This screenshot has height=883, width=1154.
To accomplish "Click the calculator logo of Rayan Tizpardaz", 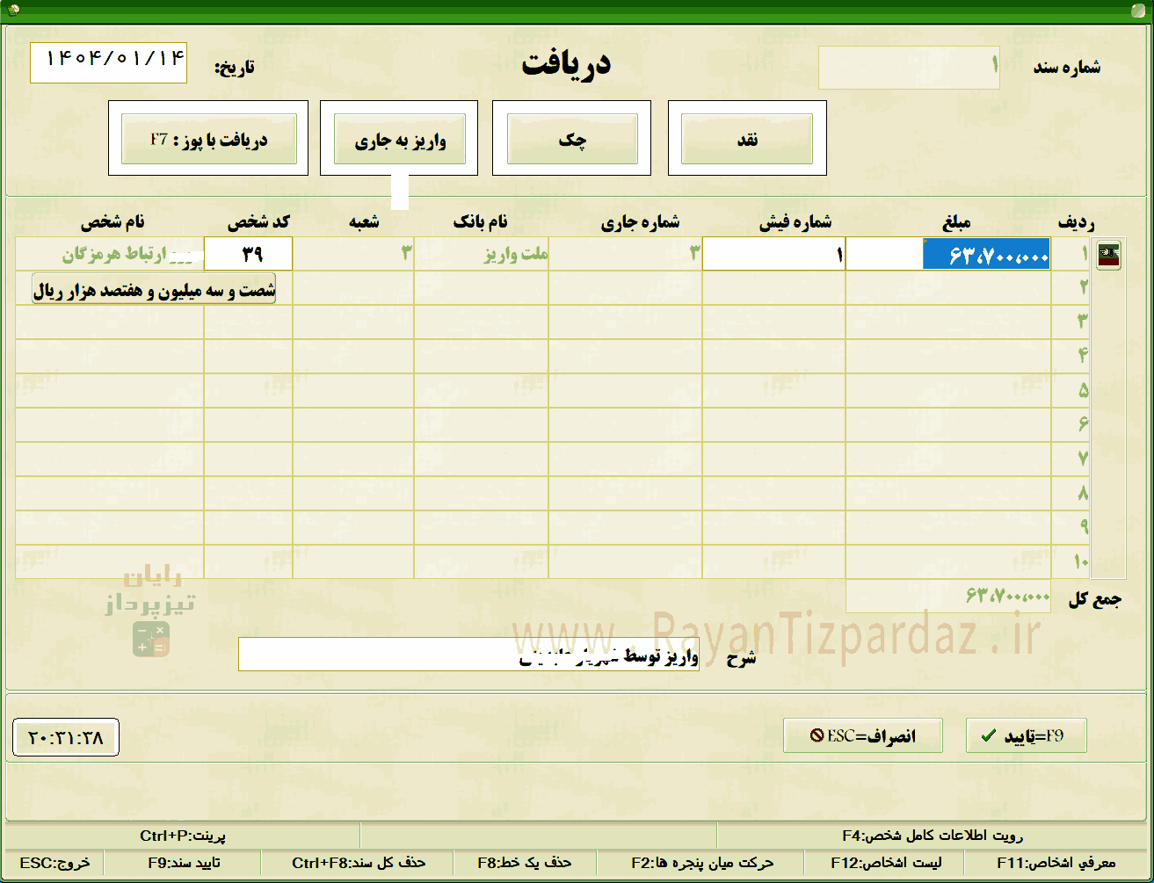I will pyautogui.click(x=151, y=639).
